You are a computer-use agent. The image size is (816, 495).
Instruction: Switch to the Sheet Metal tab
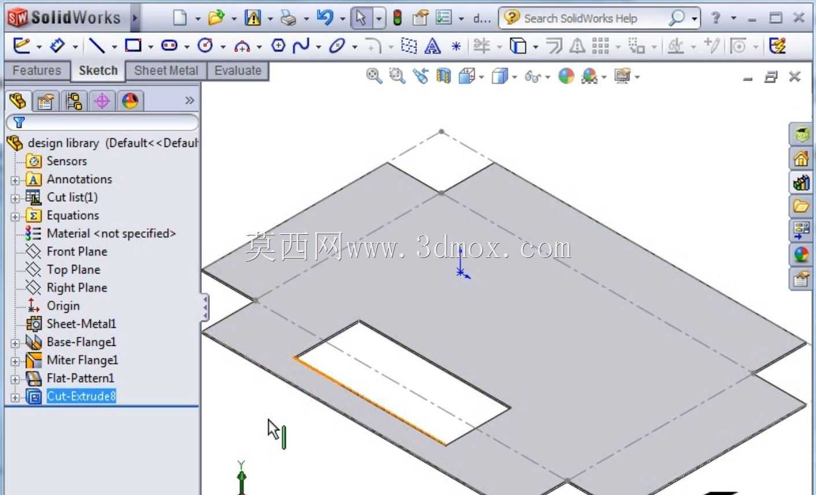(166, 71)
